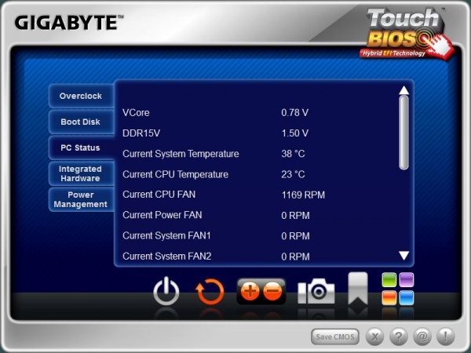Click the Touch BIOS logo
471x353 pixels.
407,33
